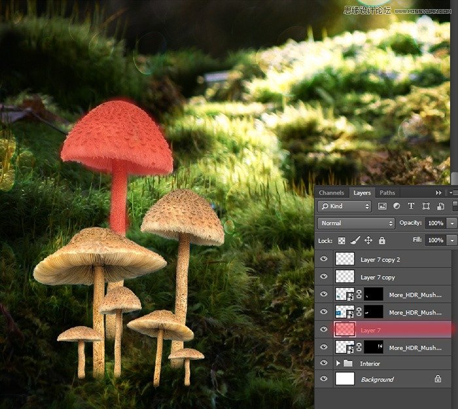Open the Normal blend mode dropdown
Viewport: 458px width, 409px height.
point(356,224)
